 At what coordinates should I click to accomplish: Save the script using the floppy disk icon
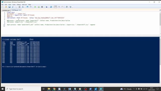click(10, 7)
